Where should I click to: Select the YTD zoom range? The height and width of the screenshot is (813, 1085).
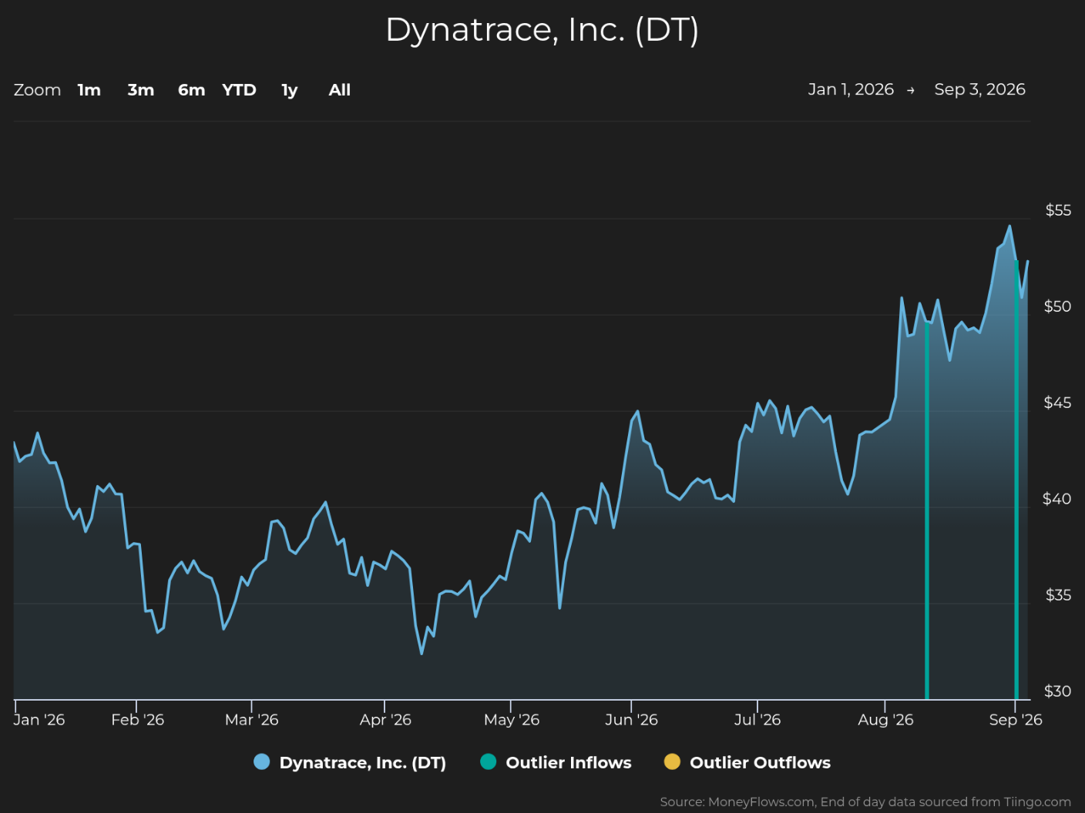239,90
